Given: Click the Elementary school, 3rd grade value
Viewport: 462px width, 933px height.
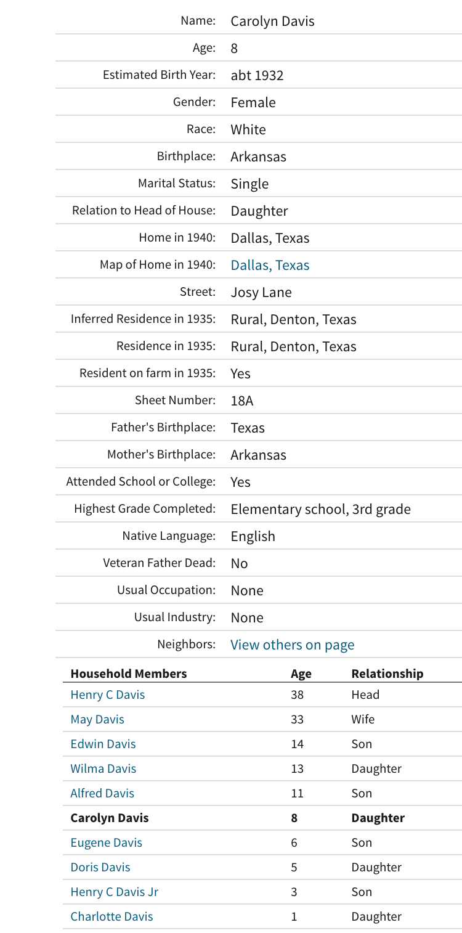Looking at the screenshot, I should tap(320, 509).
